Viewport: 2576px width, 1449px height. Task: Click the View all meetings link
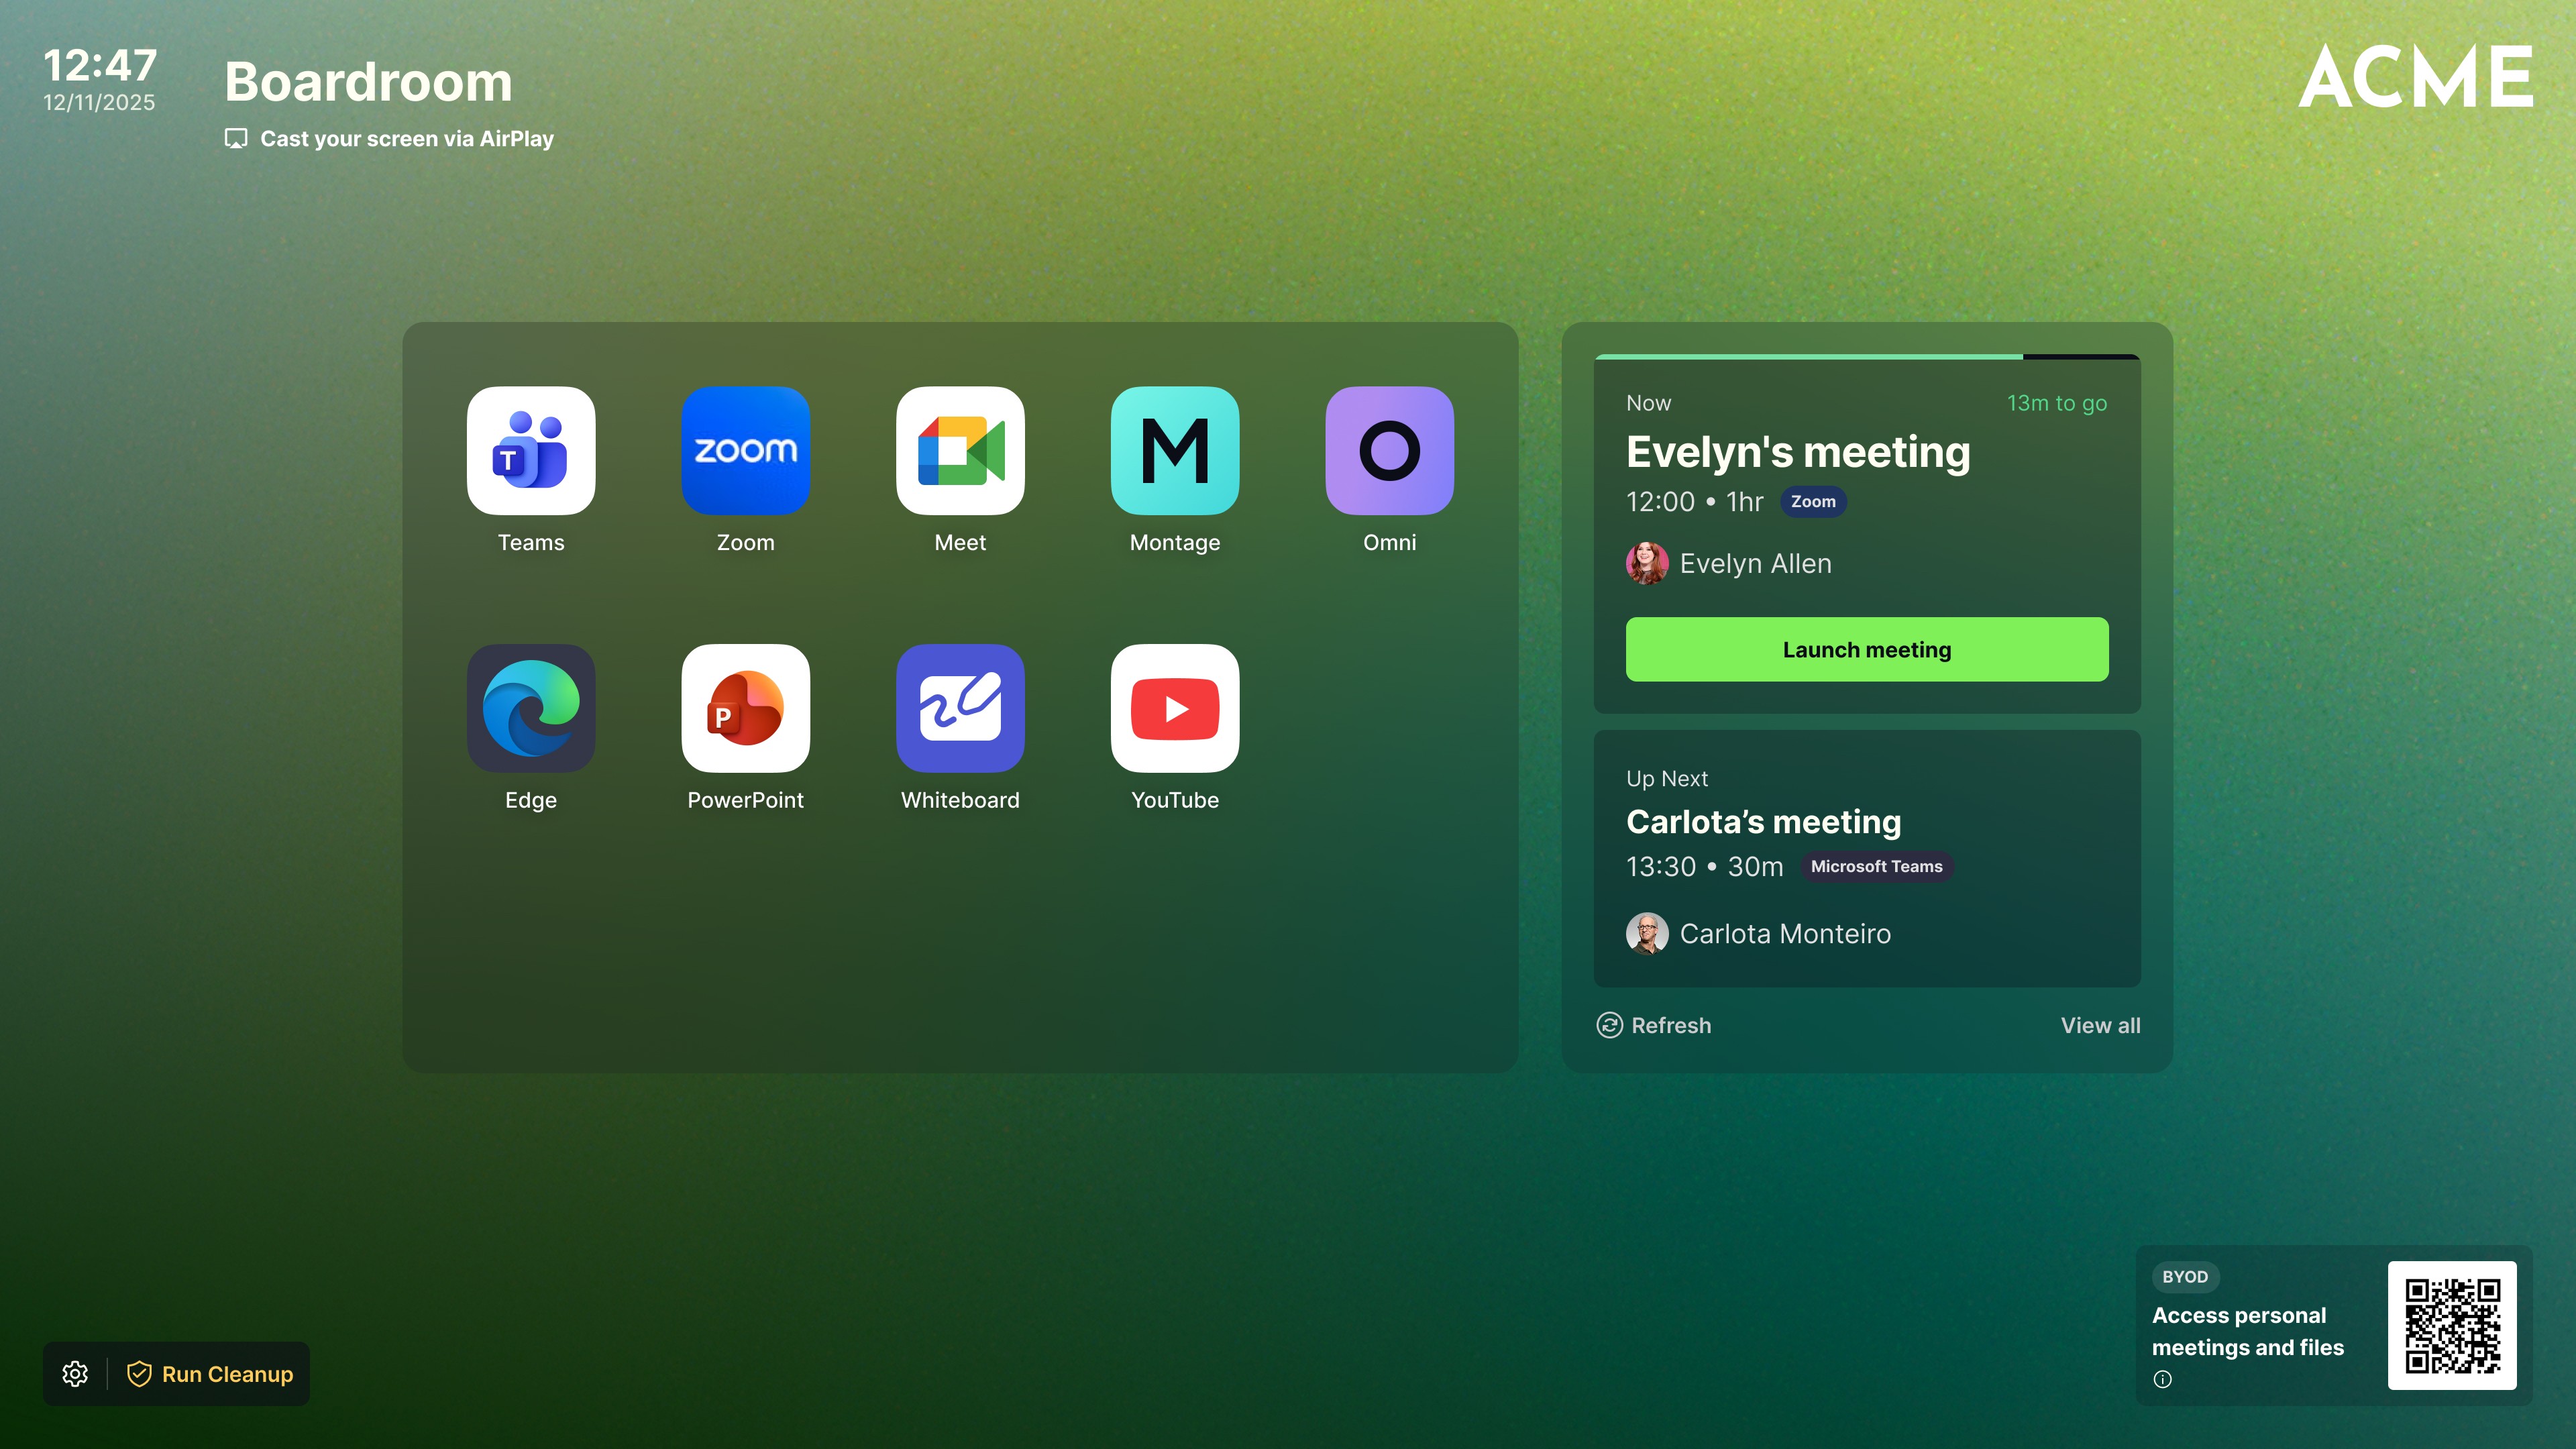click(x=2100, y=1025)
